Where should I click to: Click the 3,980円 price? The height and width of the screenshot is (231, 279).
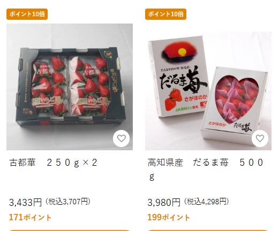click(164, 203)
